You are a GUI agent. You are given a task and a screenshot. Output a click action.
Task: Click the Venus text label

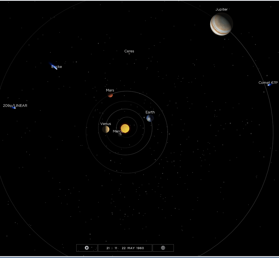105,124
